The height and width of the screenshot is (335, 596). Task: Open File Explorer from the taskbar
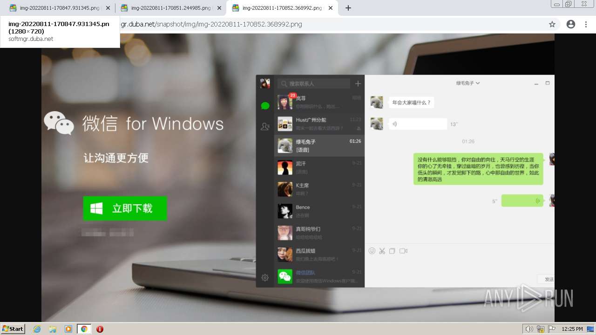click(53, 329)
